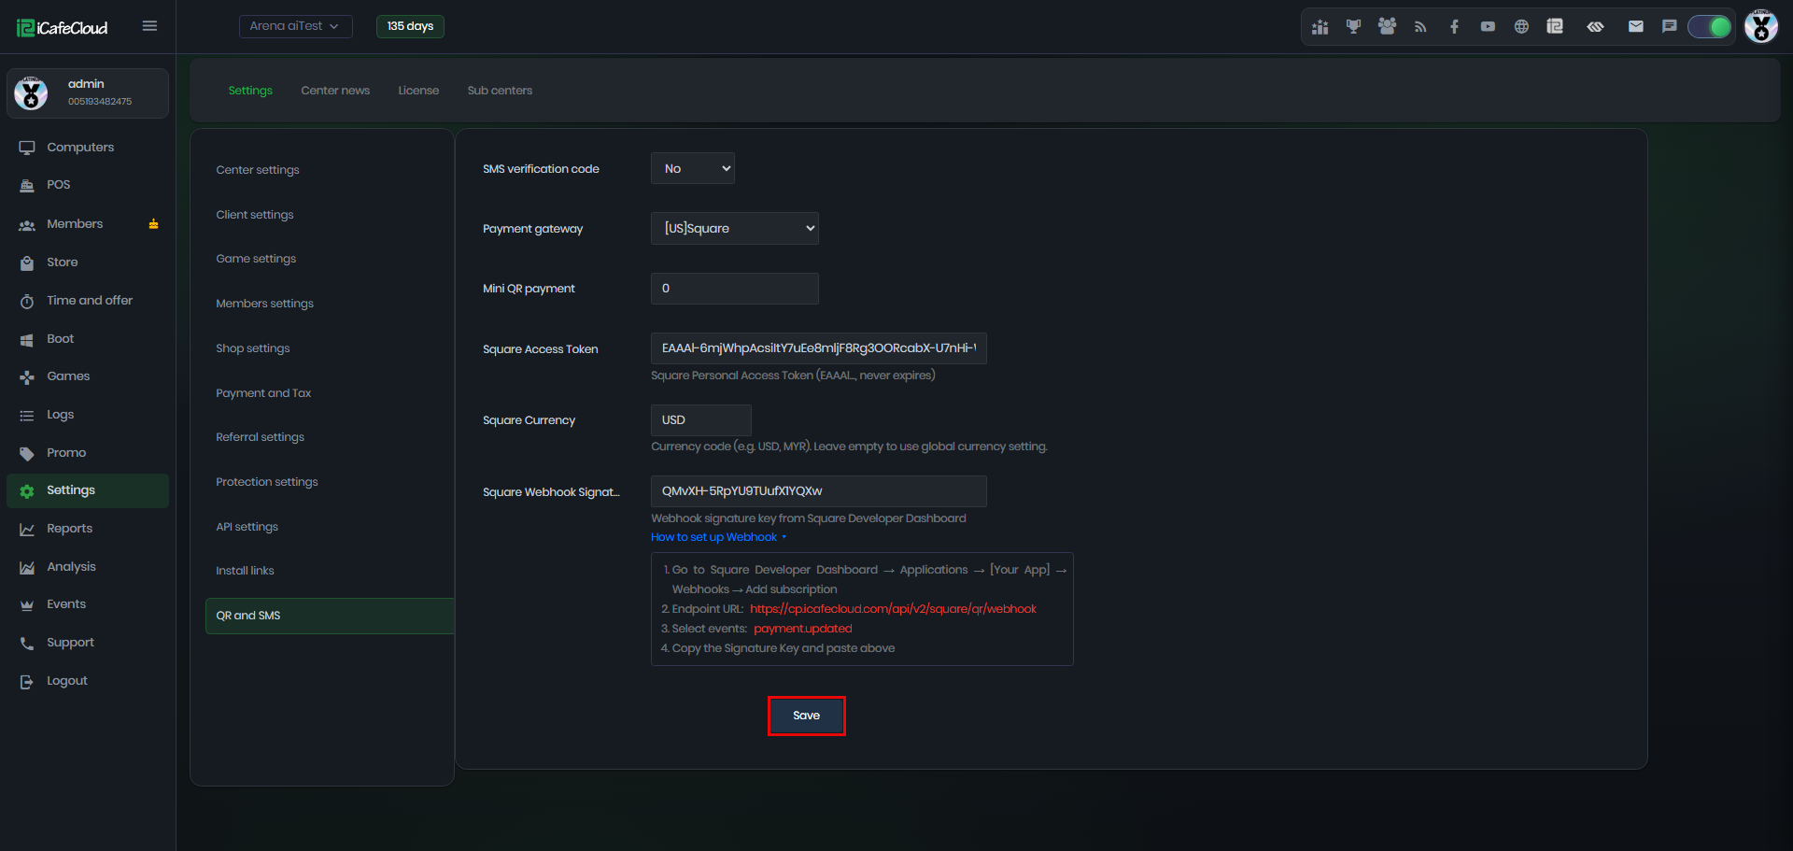1793x851 pixels.
Task: Open Protection settings section
Action: (x=267, y=482)
